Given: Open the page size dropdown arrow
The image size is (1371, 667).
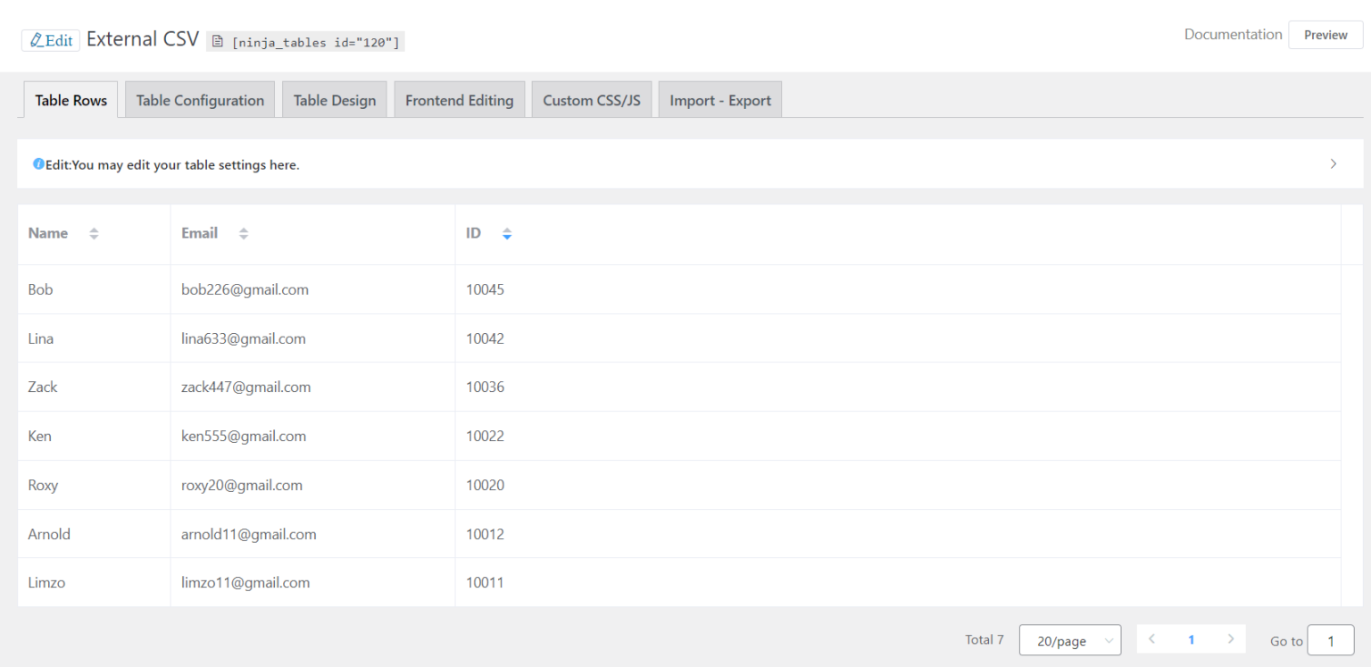Looking at the screenshot, I should click(x=1108, y=639).
